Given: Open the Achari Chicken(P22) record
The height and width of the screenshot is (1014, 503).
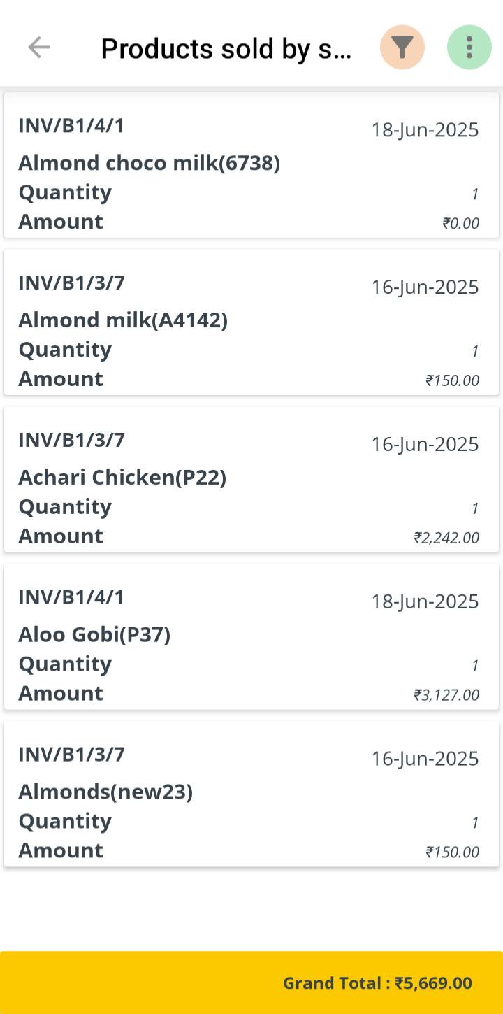Looking at the screenshot, I should click(122, 478).
